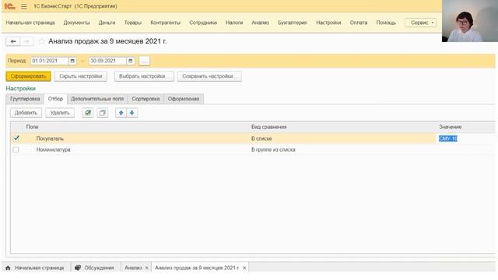Click Скрыть настройки button
This screenshot has width=498, height=280.
(x=81, y=76)
